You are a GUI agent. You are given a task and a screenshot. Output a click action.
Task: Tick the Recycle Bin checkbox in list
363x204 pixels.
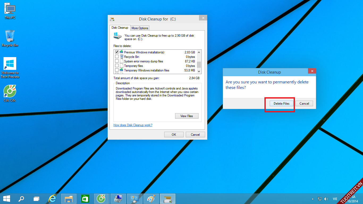(x=117, y=57)
